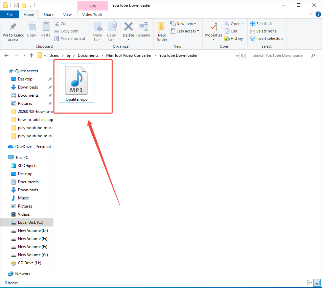Open the Move to menu
This screenshot has width=322, height=288.
97,31
